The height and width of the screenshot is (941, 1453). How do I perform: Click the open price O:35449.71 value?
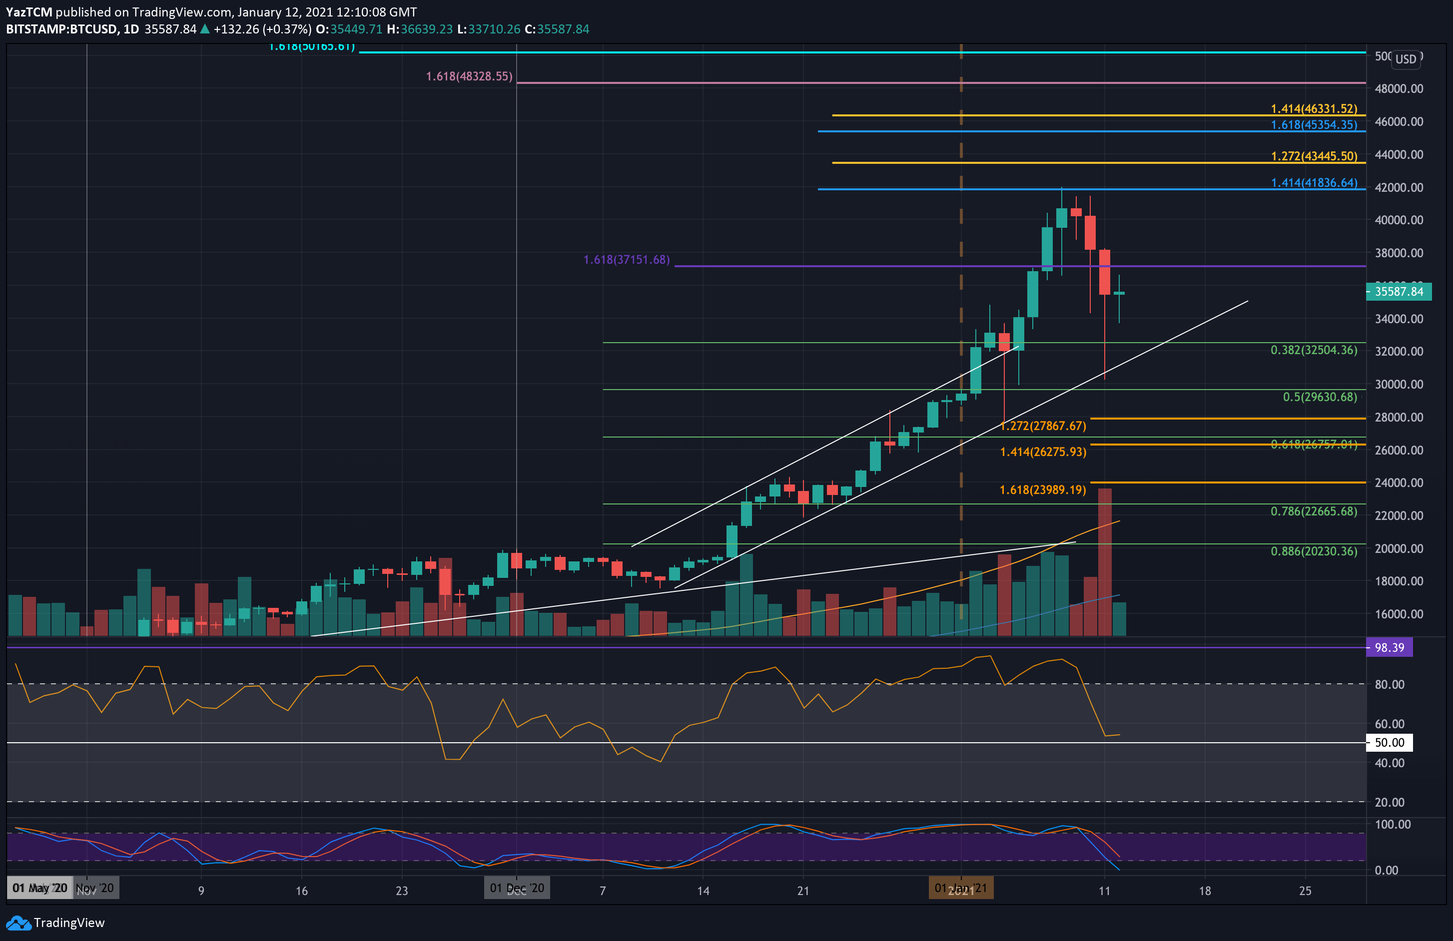tap(349, 29)
